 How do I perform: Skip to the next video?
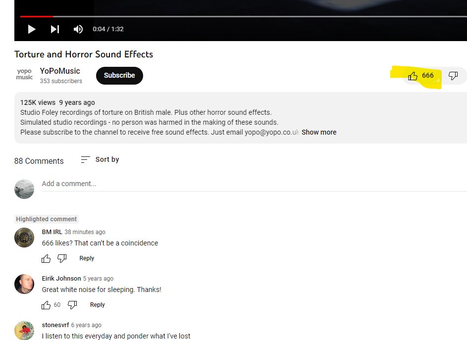coord(55,29)
